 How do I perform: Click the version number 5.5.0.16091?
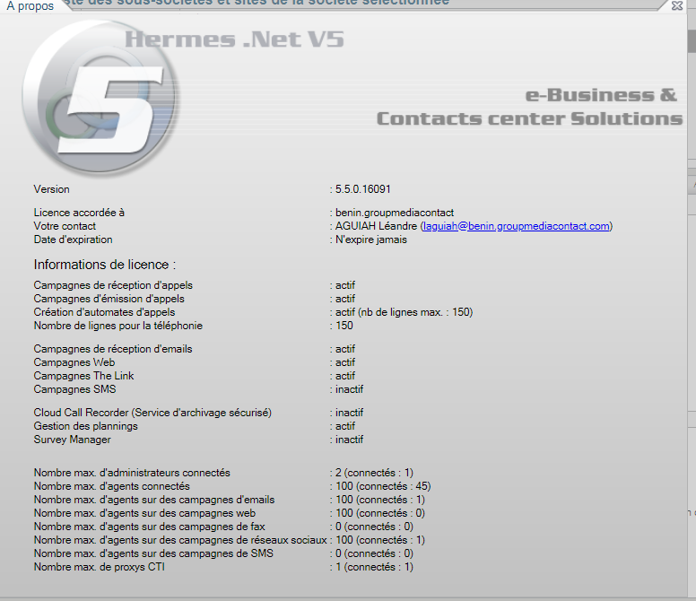(362, 190)
